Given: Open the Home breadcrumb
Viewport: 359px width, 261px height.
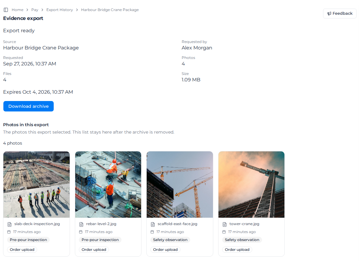Looking at the screenshot, I should coord(17,10).
